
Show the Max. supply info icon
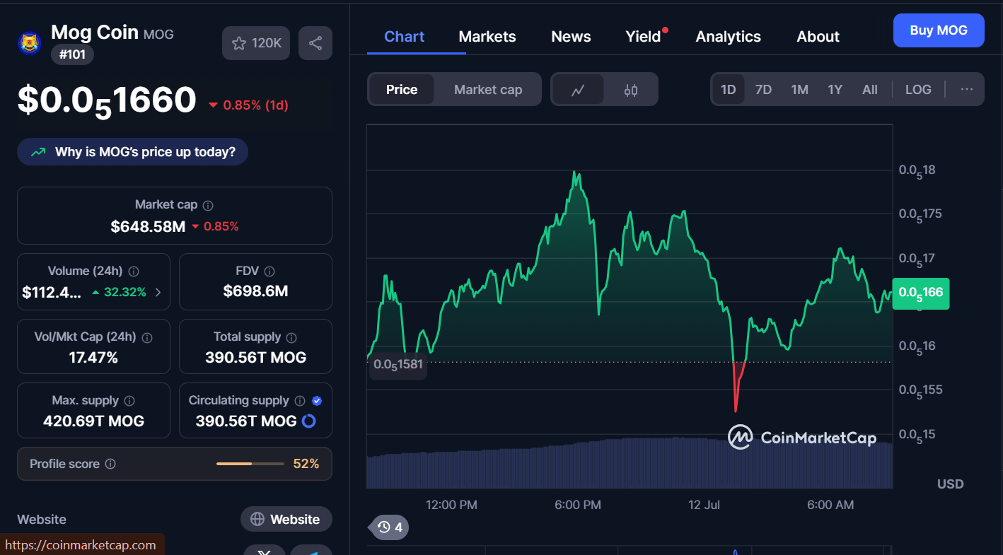click(129, 401)
